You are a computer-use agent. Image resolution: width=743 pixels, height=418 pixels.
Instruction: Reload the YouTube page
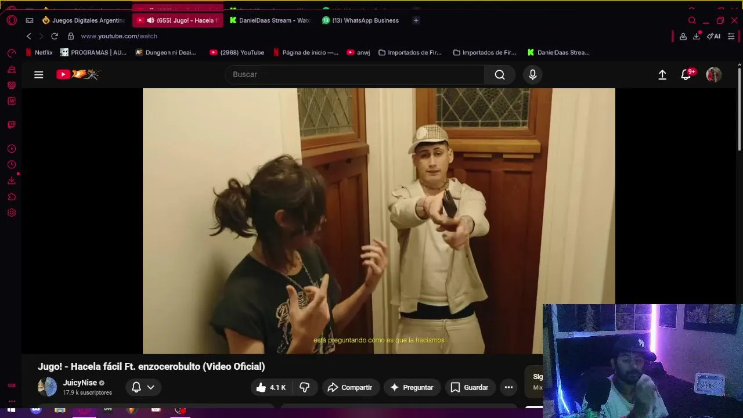pyautogui.click(x=55, y=36)
